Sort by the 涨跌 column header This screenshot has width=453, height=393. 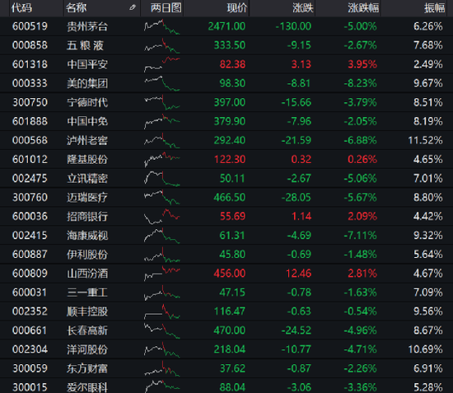tap(303, 7)
